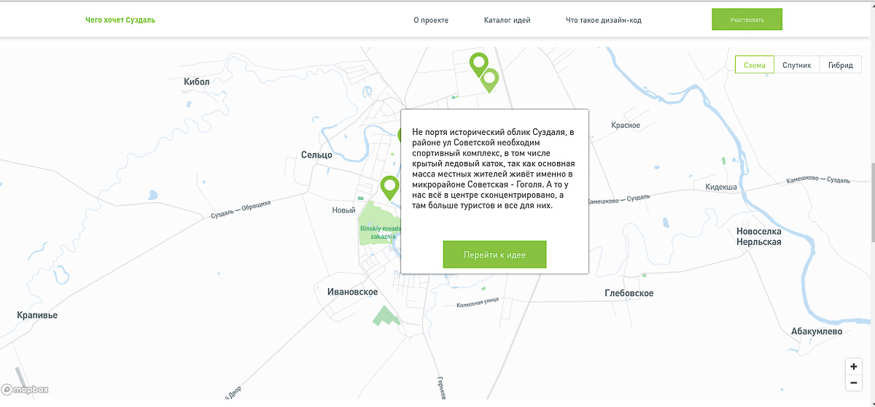
Task: Click the Участвовать button
Action: pos(747,20)
